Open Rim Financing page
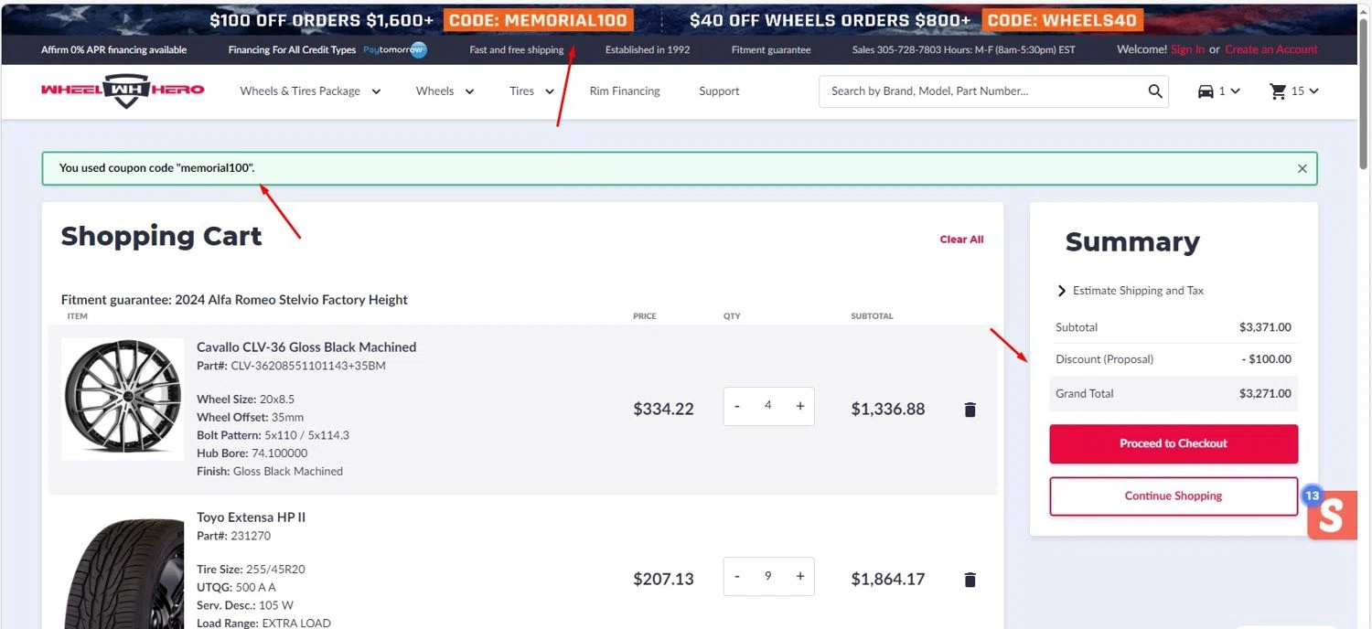 point(625,91)
